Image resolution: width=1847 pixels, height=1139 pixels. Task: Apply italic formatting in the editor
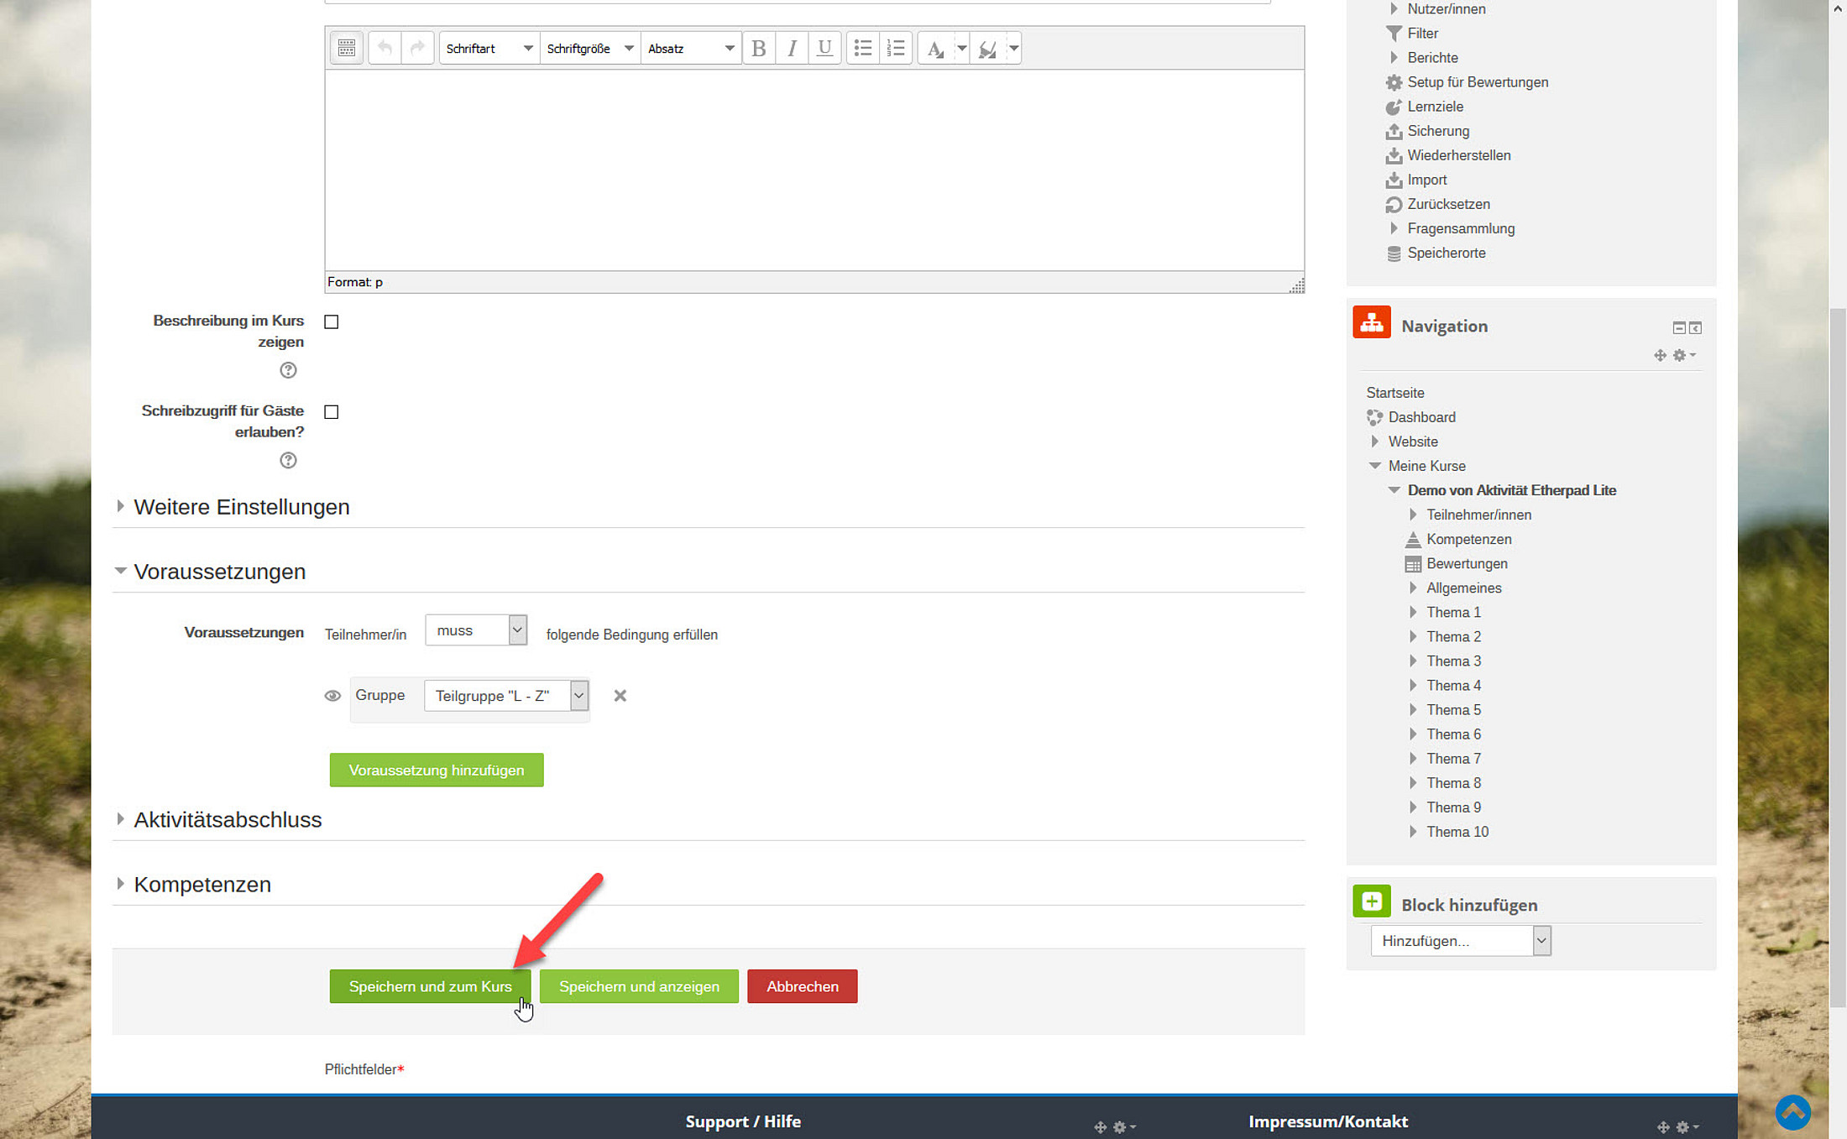(x=791, y=48)
